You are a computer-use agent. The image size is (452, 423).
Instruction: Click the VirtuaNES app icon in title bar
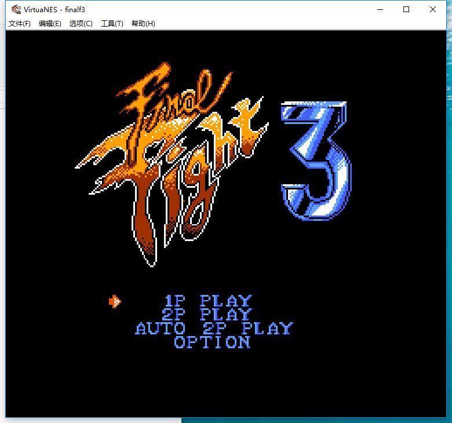pos(16,9)
